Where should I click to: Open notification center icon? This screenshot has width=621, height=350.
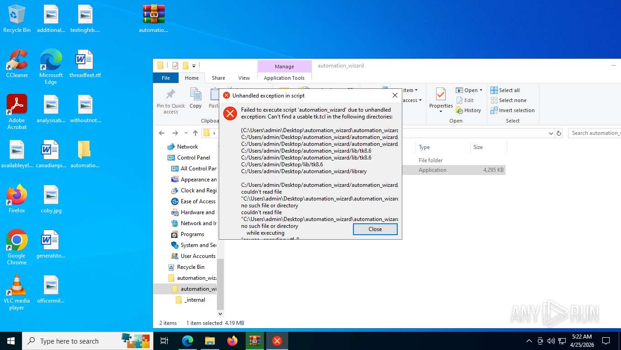[606, 341]
